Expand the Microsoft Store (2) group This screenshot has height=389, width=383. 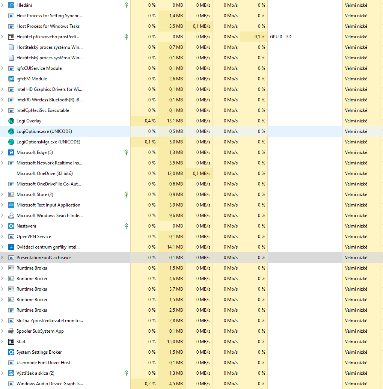click(2, 194)
